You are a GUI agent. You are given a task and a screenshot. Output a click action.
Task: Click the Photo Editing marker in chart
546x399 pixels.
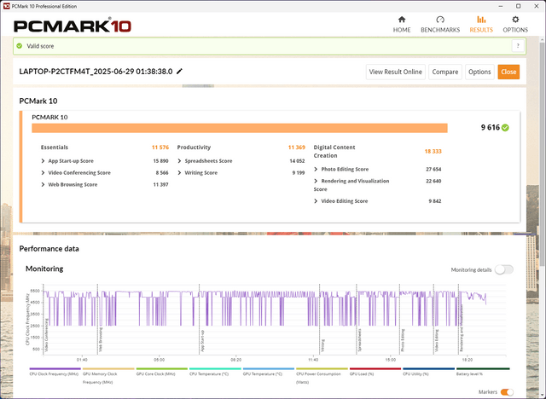(x=403, y=340)
